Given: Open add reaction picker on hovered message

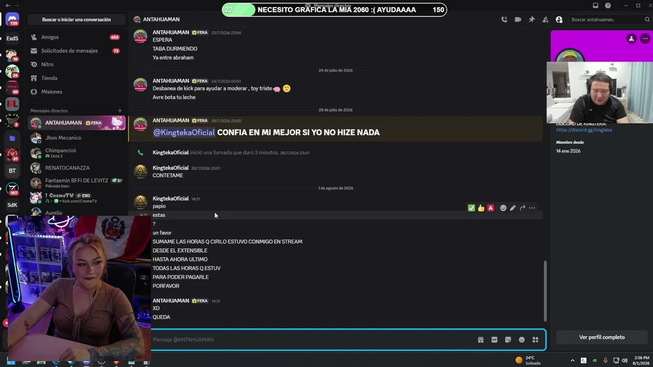Looking at the screenshot, I should (x=503, y=208).
